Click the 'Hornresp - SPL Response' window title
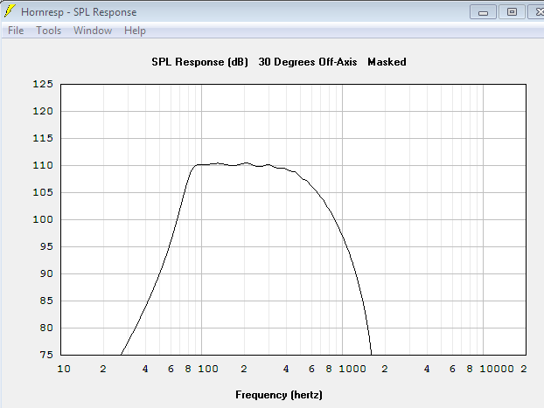544x408 pixels. coord(79,12)
